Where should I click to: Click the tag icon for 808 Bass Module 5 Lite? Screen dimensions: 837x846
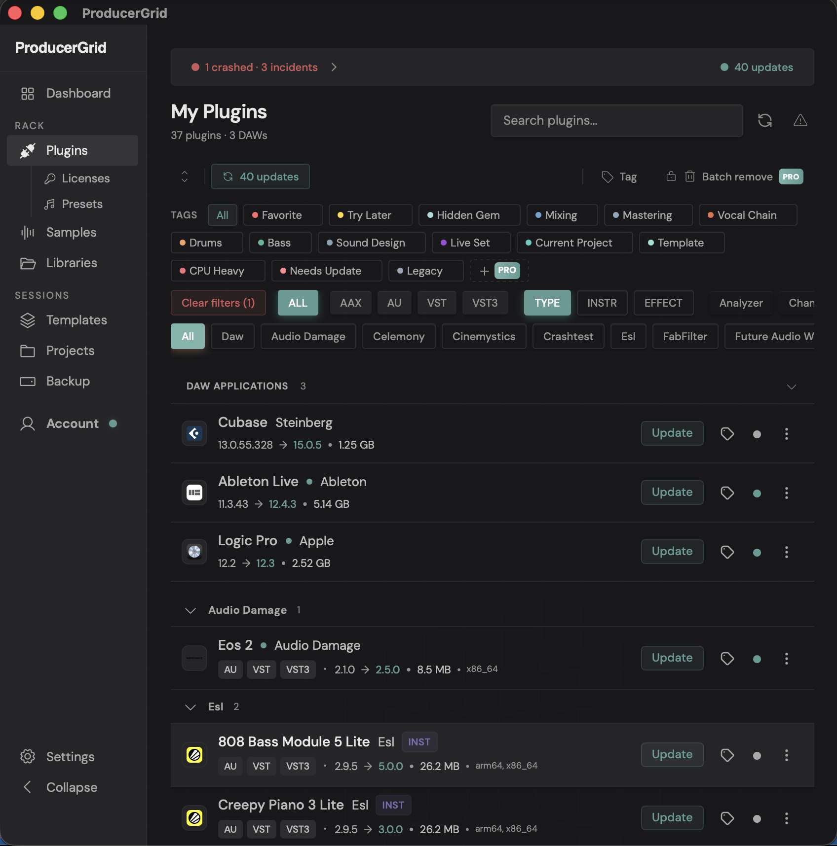pos(727,755)
